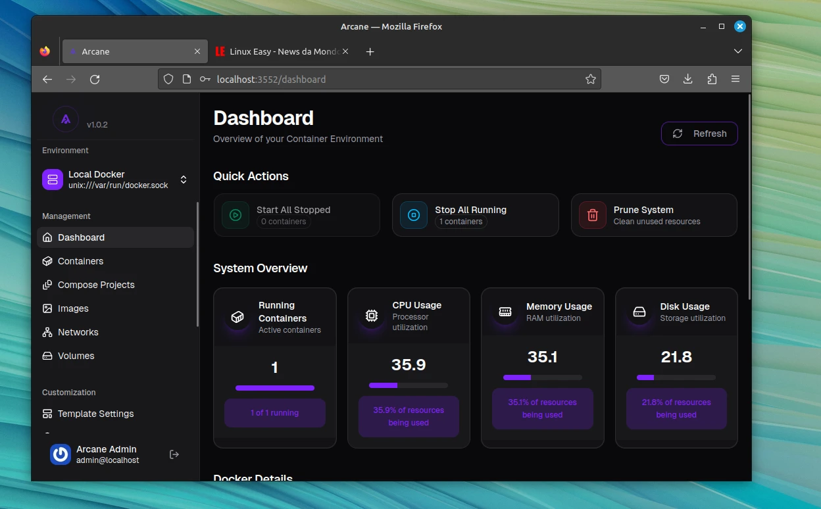821x509 pixels.
Task: Click the logout icon beside Arcane Admin
Action: pyautogui.click(x=174, y=454)
